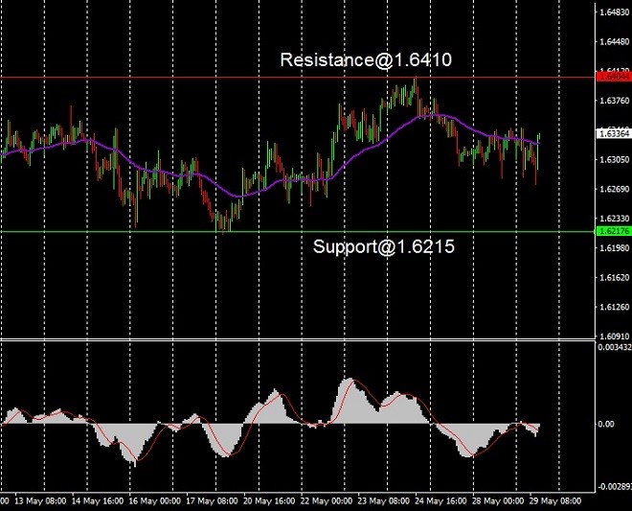The height and width of the screenshot is (511, 632).
Task: Click the Support@1.6215 text label
Action: pos(384,246)
